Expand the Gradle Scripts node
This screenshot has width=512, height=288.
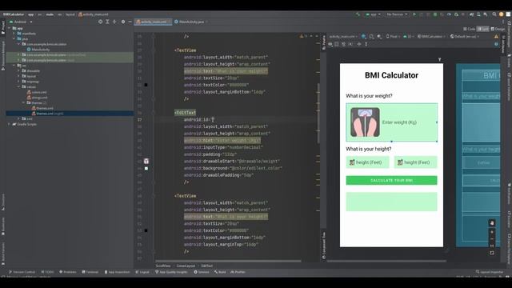[x=9, y=124]
